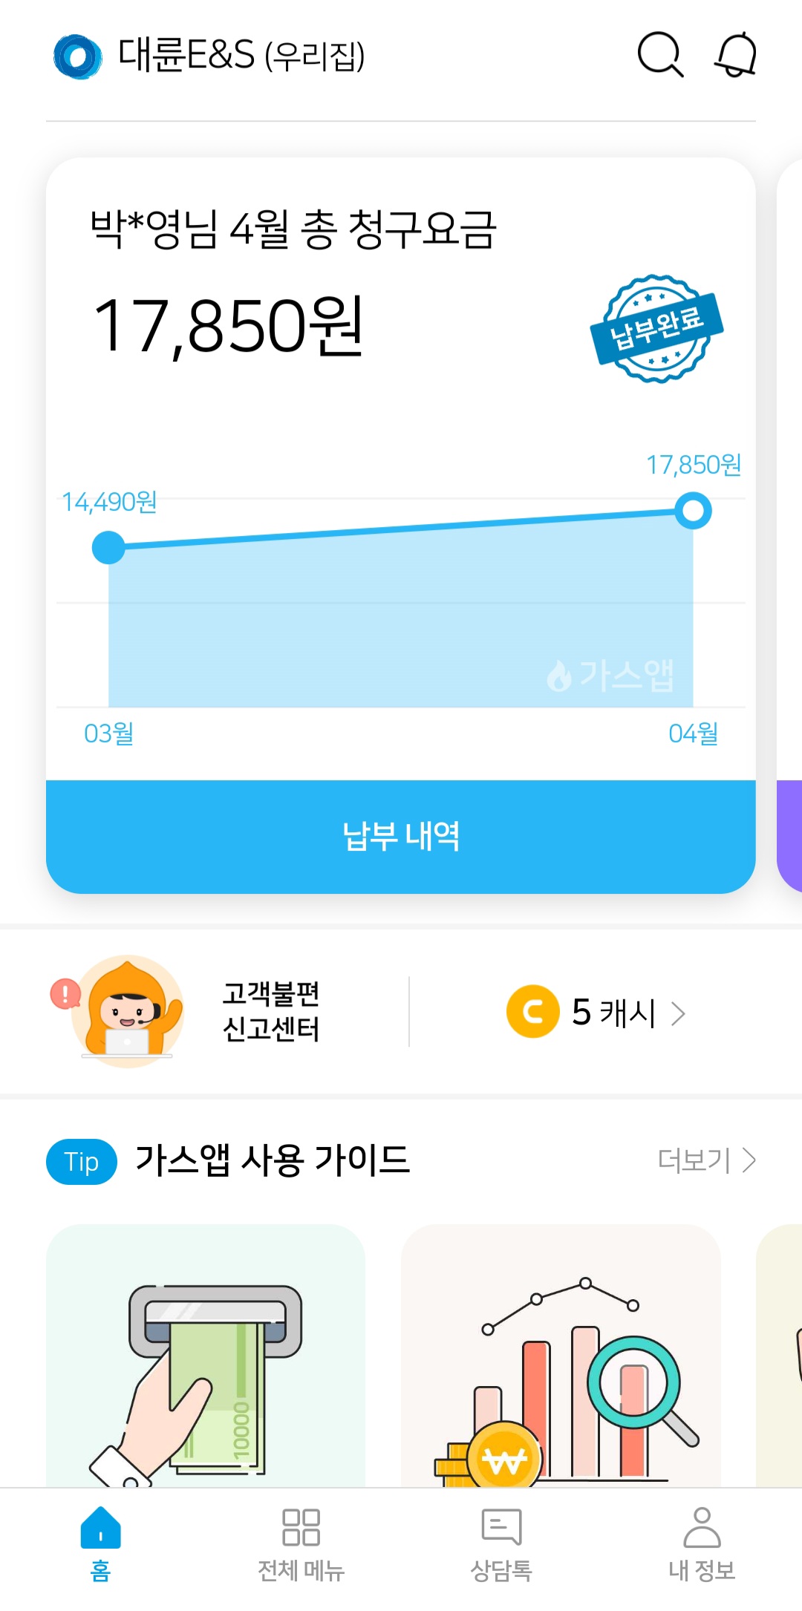The image size is (802, 1611).
Task: Expand 5 캐시 with the chevron
Action: [x=678, y=1013]
